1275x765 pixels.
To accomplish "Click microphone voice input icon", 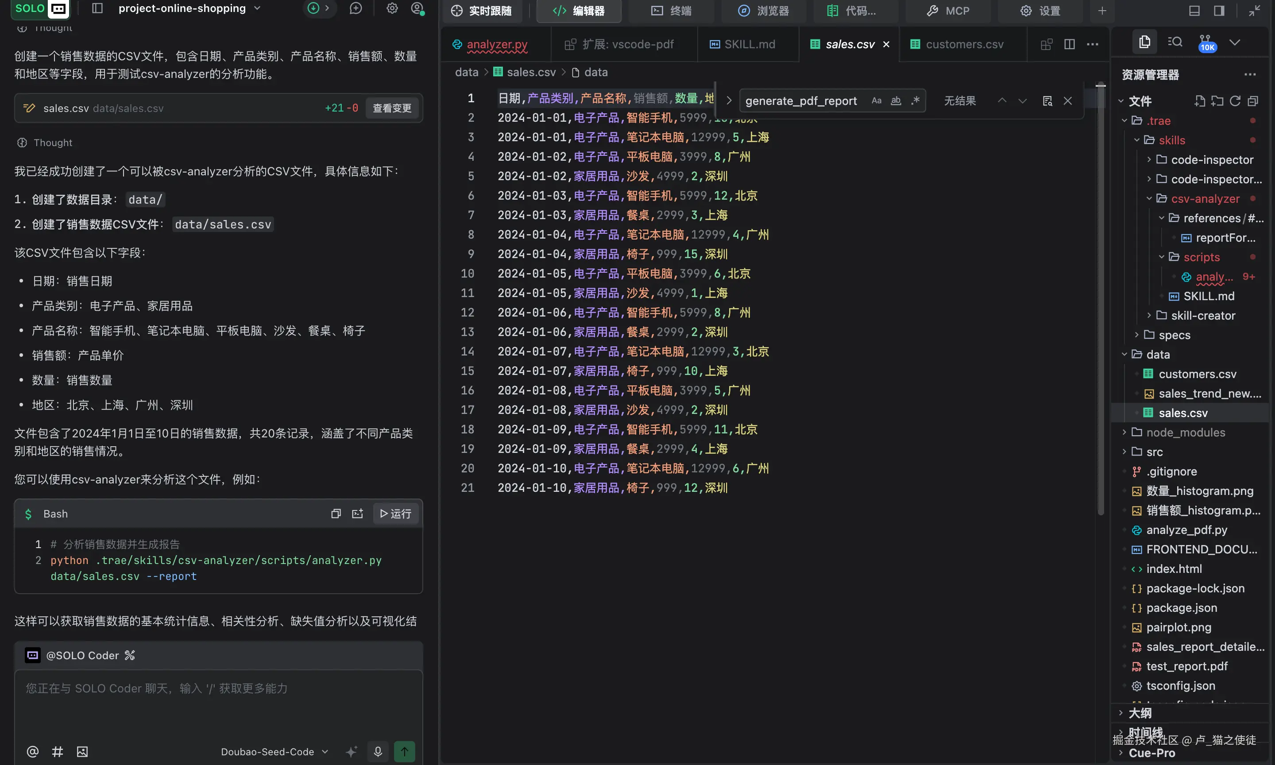I will 378,751.
